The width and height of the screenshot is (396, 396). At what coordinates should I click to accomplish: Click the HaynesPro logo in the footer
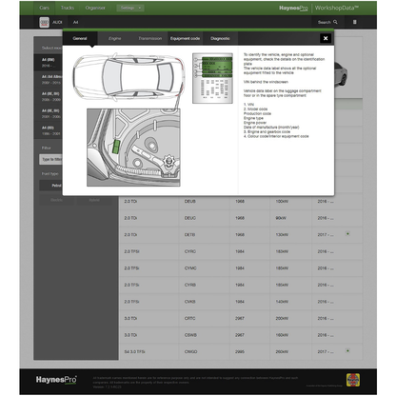[56, 380]
